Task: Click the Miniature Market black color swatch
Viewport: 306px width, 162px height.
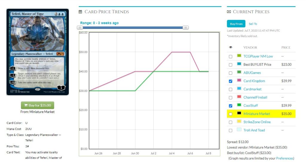Action: (239, 113)
